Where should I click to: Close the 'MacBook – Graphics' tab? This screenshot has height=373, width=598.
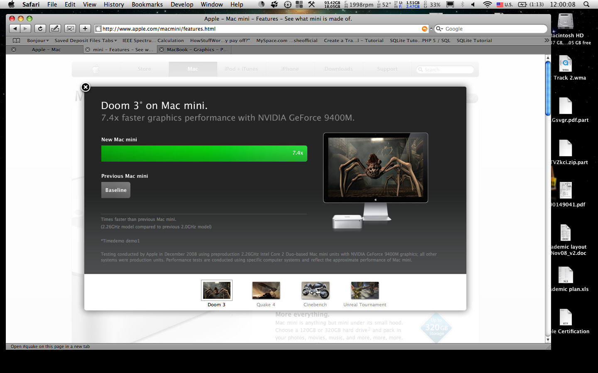[x=162, y=50]
